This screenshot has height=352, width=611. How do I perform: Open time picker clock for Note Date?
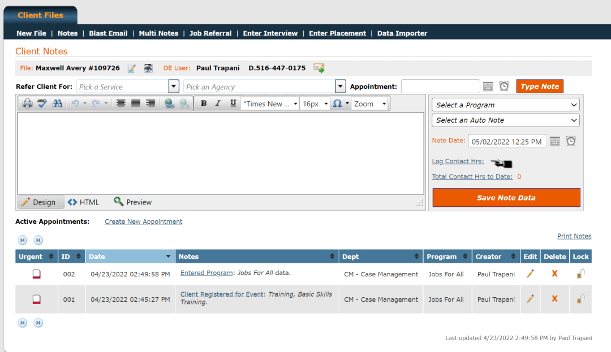(x=571, y=141)
